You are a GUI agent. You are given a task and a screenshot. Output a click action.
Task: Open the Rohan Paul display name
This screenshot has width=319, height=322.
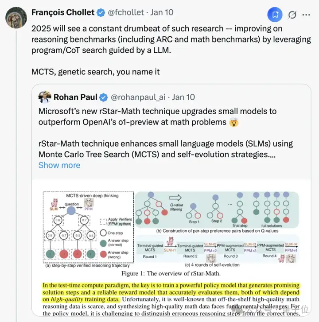[75, 97]
